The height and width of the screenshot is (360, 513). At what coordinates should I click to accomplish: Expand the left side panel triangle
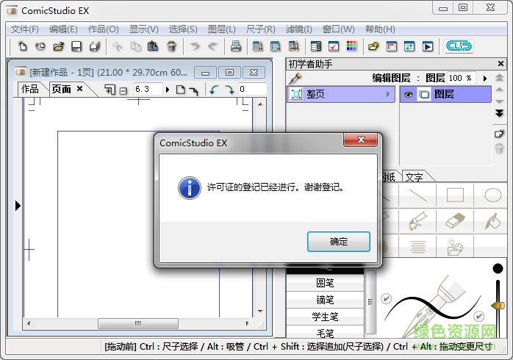coord(18,206)
